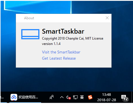
Task: Open the Visit the SmartTaskbar link
Action: [x=61, y=52]
